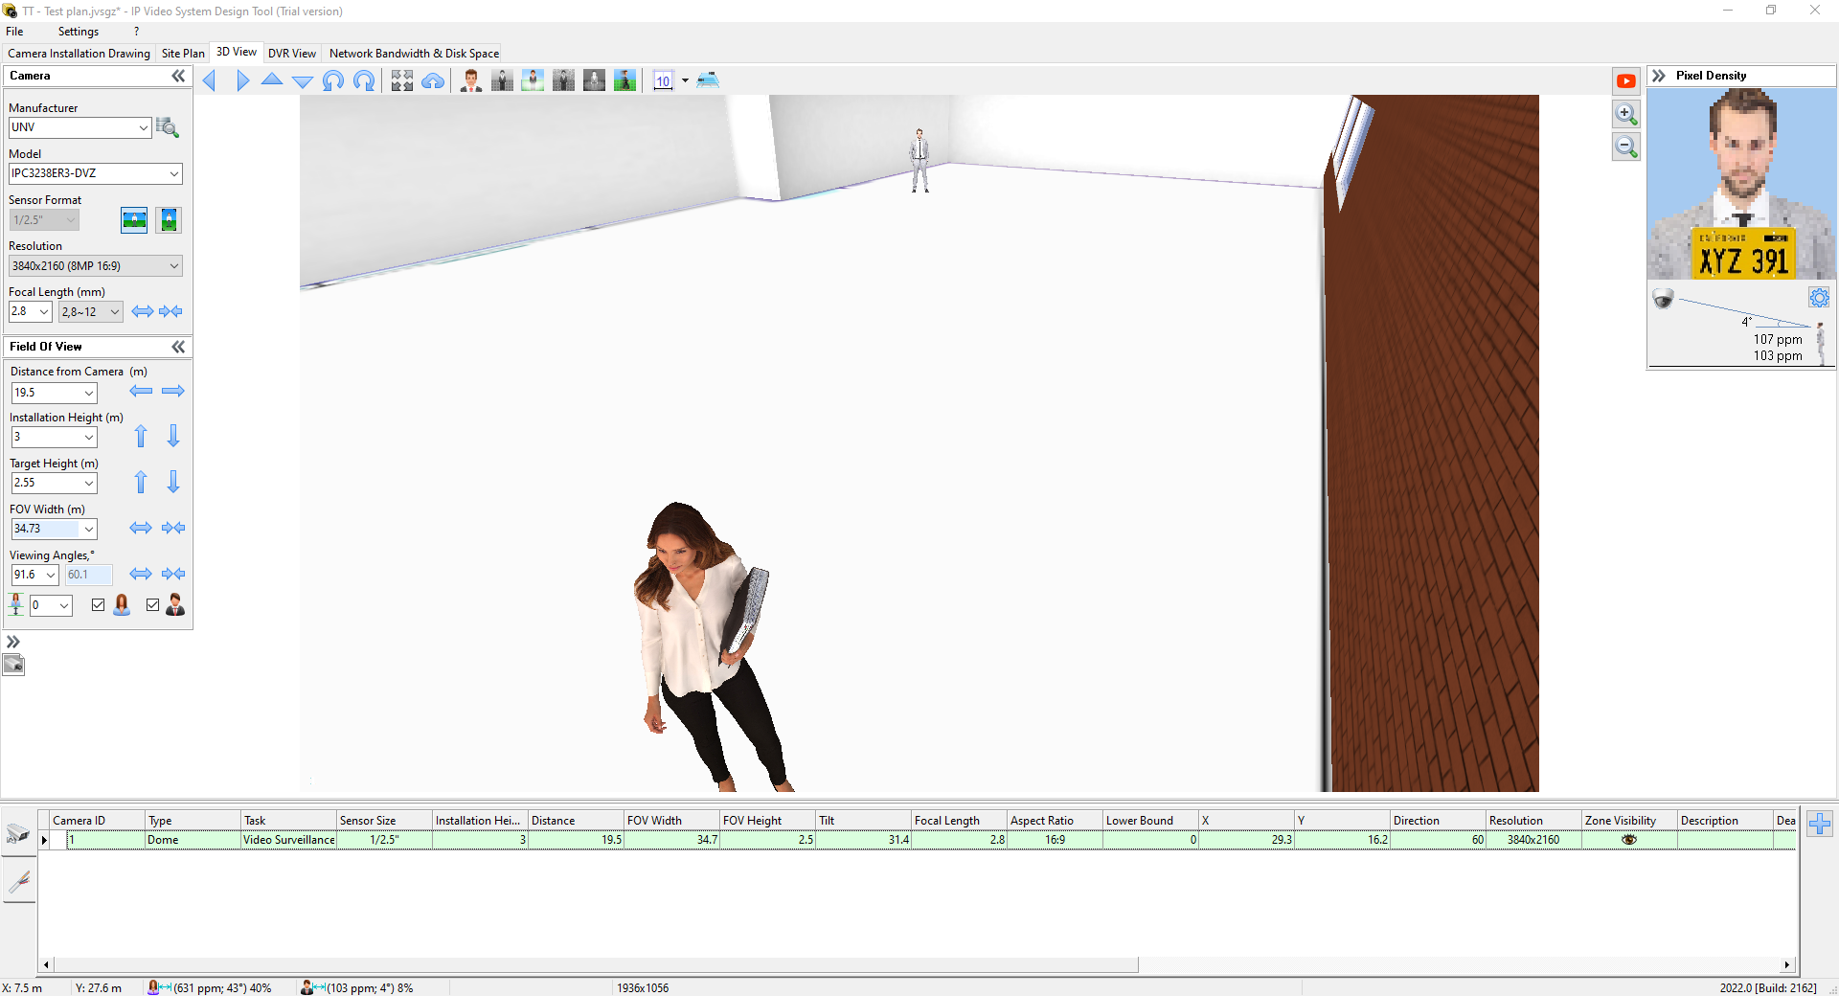Open the Resolution dropdown
1839x996 pixels.
point(95,266)
